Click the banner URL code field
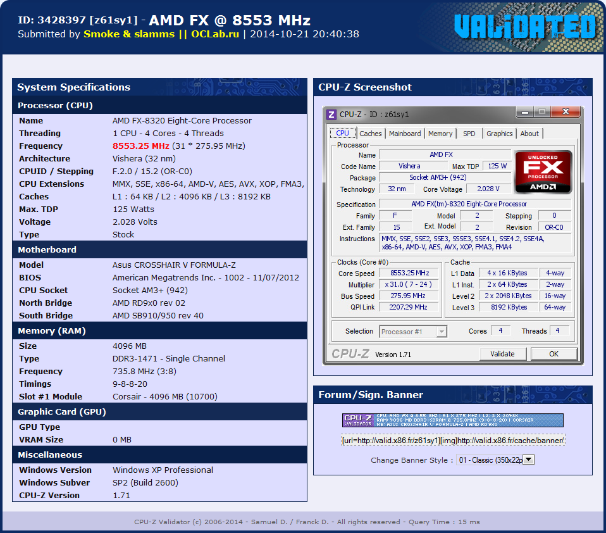606x533 pixels. (453, 440)
